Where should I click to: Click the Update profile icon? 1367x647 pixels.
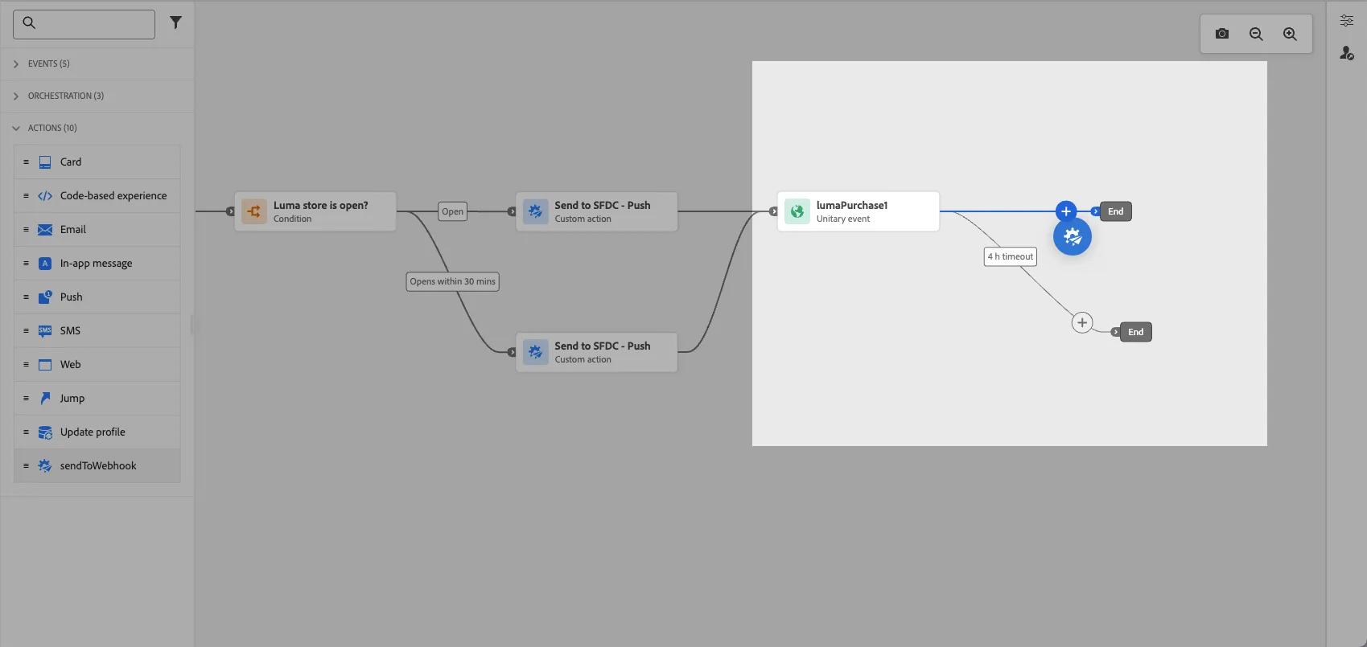tap(45, 432)
